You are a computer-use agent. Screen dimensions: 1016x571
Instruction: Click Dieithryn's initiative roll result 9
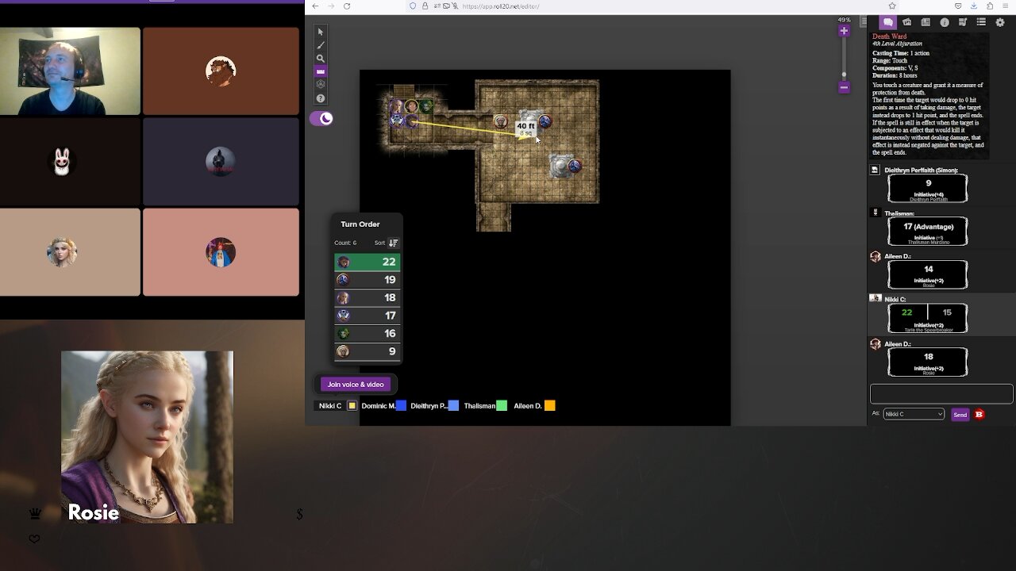[x=928, y=183]
